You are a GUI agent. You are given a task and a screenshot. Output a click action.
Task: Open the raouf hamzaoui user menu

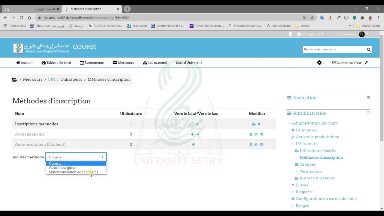click(350, 34)
